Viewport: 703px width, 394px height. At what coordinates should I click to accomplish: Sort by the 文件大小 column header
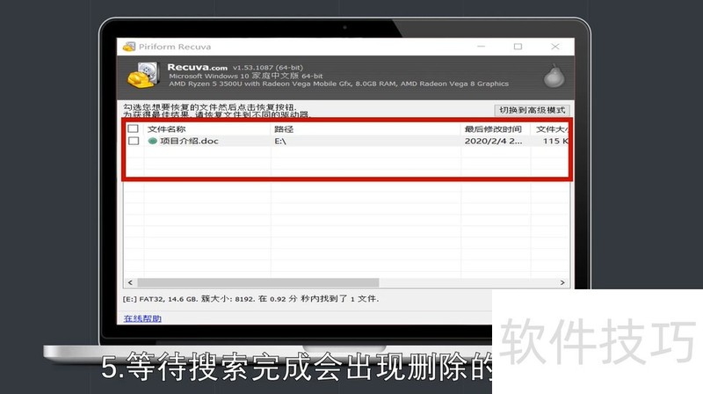click(x=550, y=129)
